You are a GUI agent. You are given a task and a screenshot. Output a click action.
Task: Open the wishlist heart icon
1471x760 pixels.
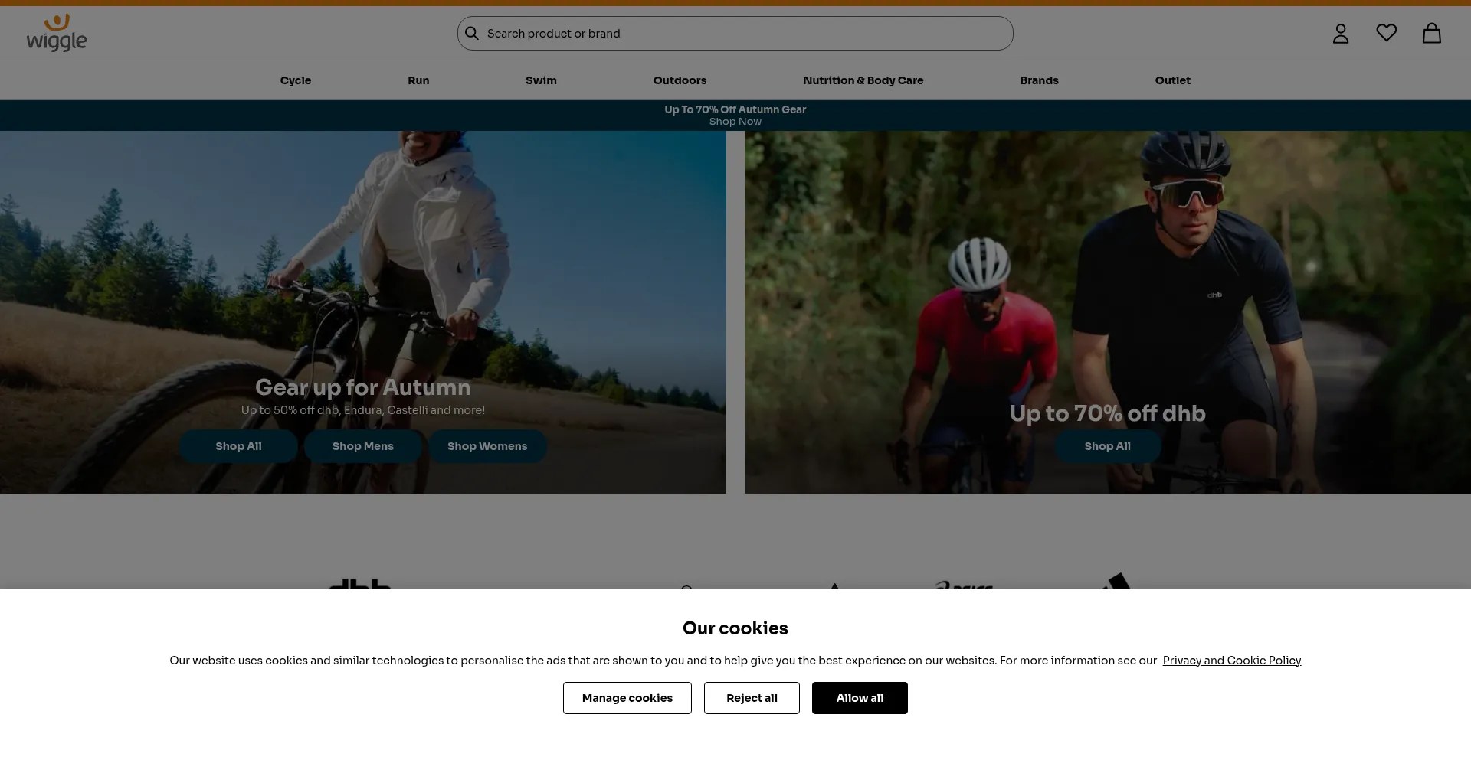[1386, 33]
